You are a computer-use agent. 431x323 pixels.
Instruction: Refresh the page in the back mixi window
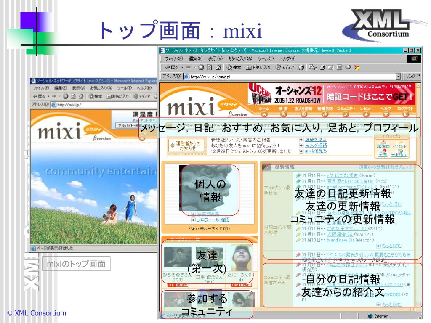coord(73,96)
